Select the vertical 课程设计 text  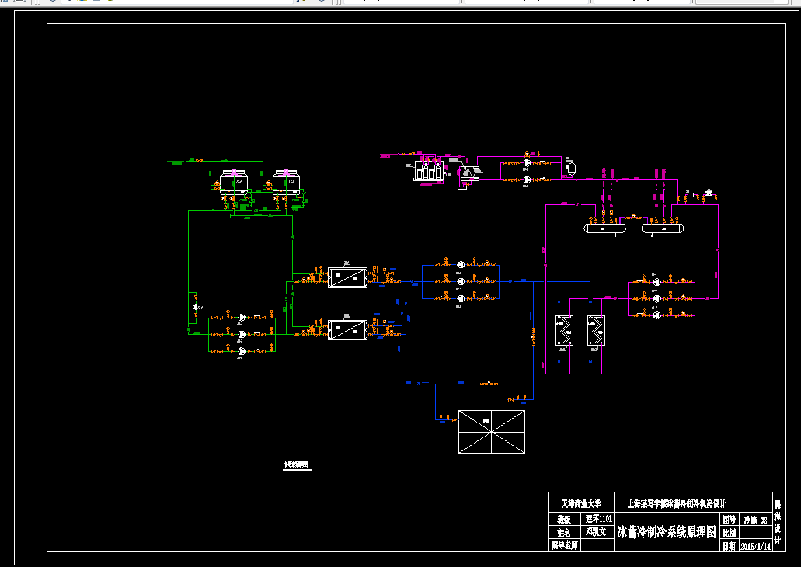coord(778,522)
